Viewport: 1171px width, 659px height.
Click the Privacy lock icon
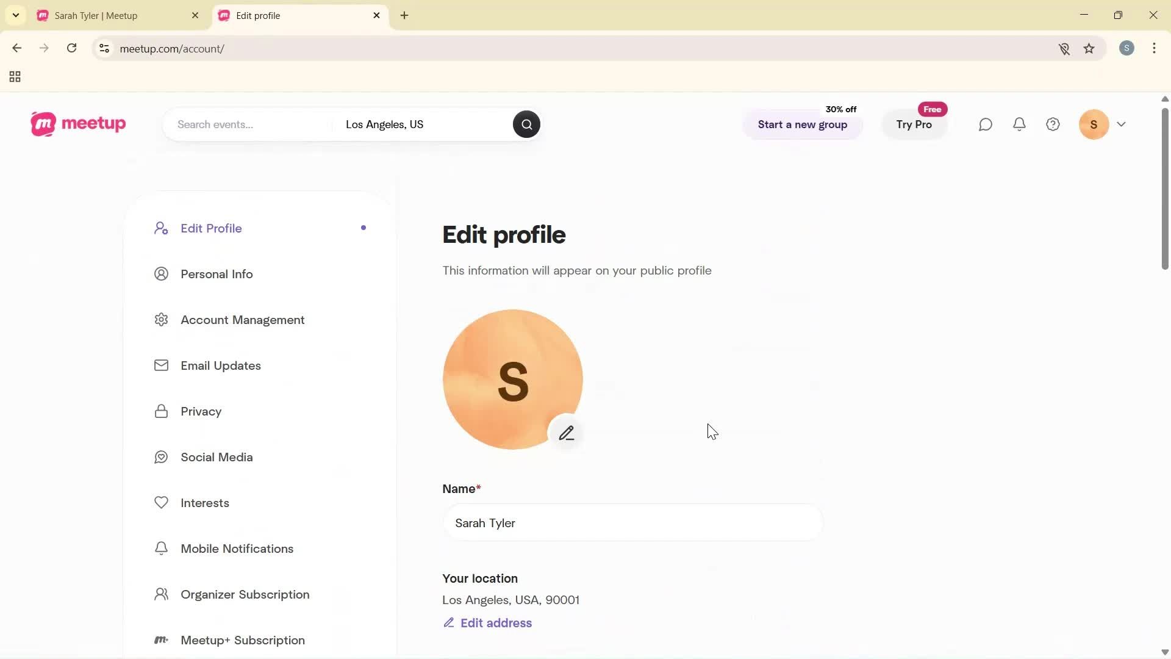click(x=161, y=411)
